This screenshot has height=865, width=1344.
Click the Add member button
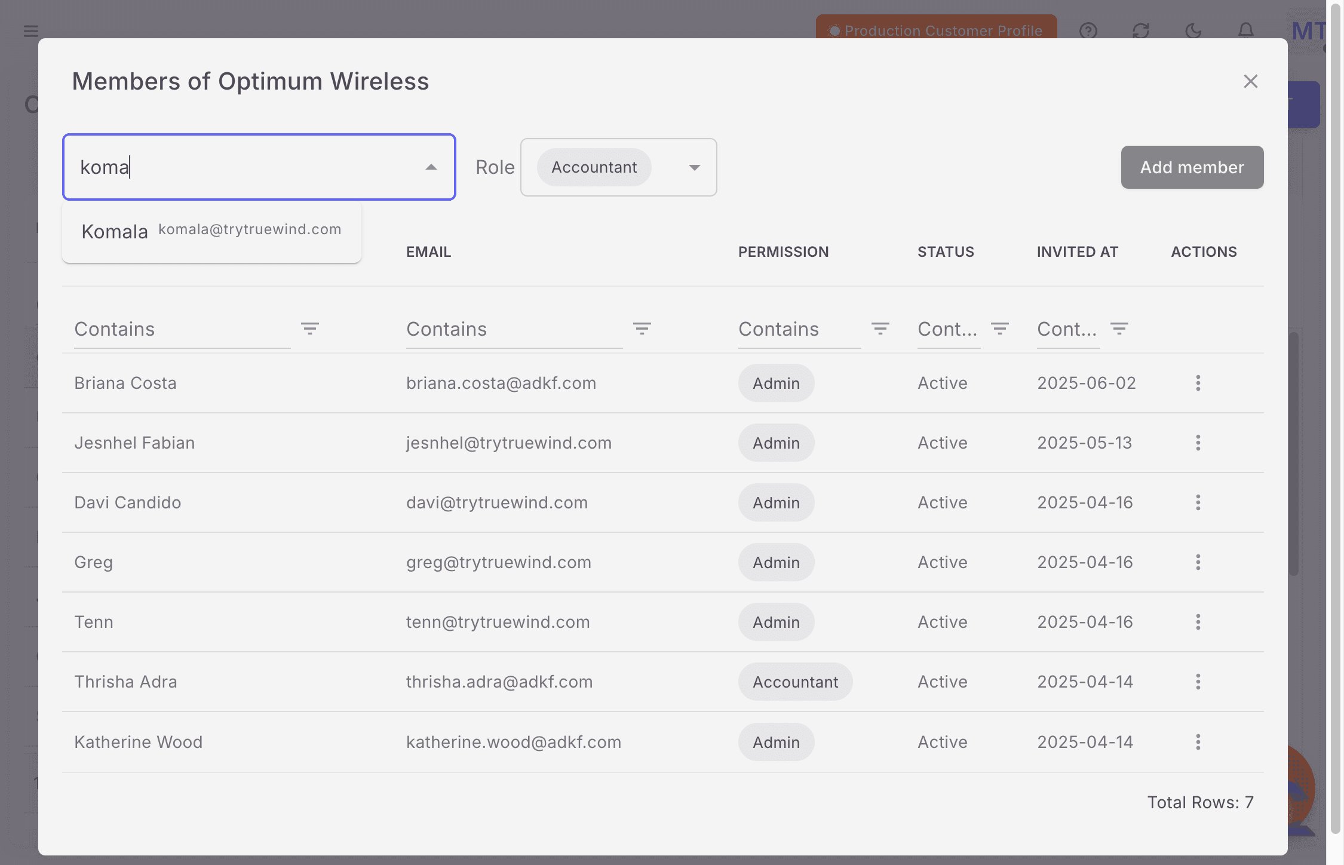1191,167
